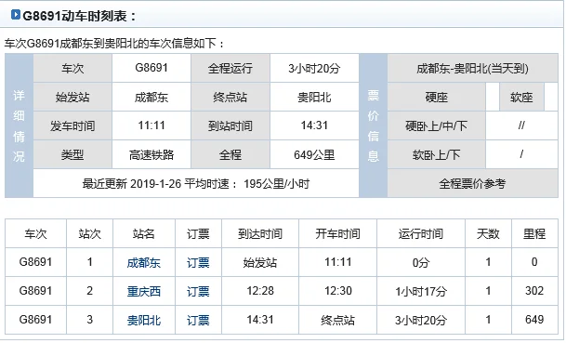Click the 里程 column header
This screenshot has width=566, height=343.
(534, 233)
